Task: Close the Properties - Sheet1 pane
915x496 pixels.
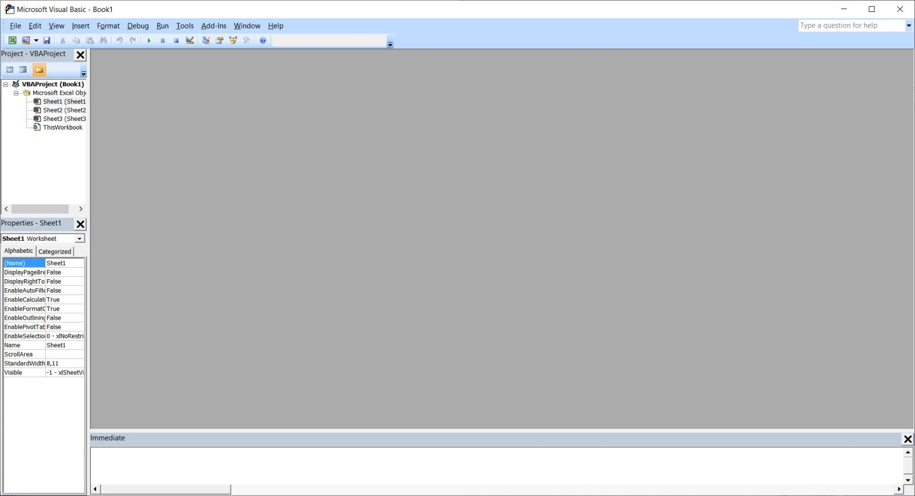Action: (81, 224)
